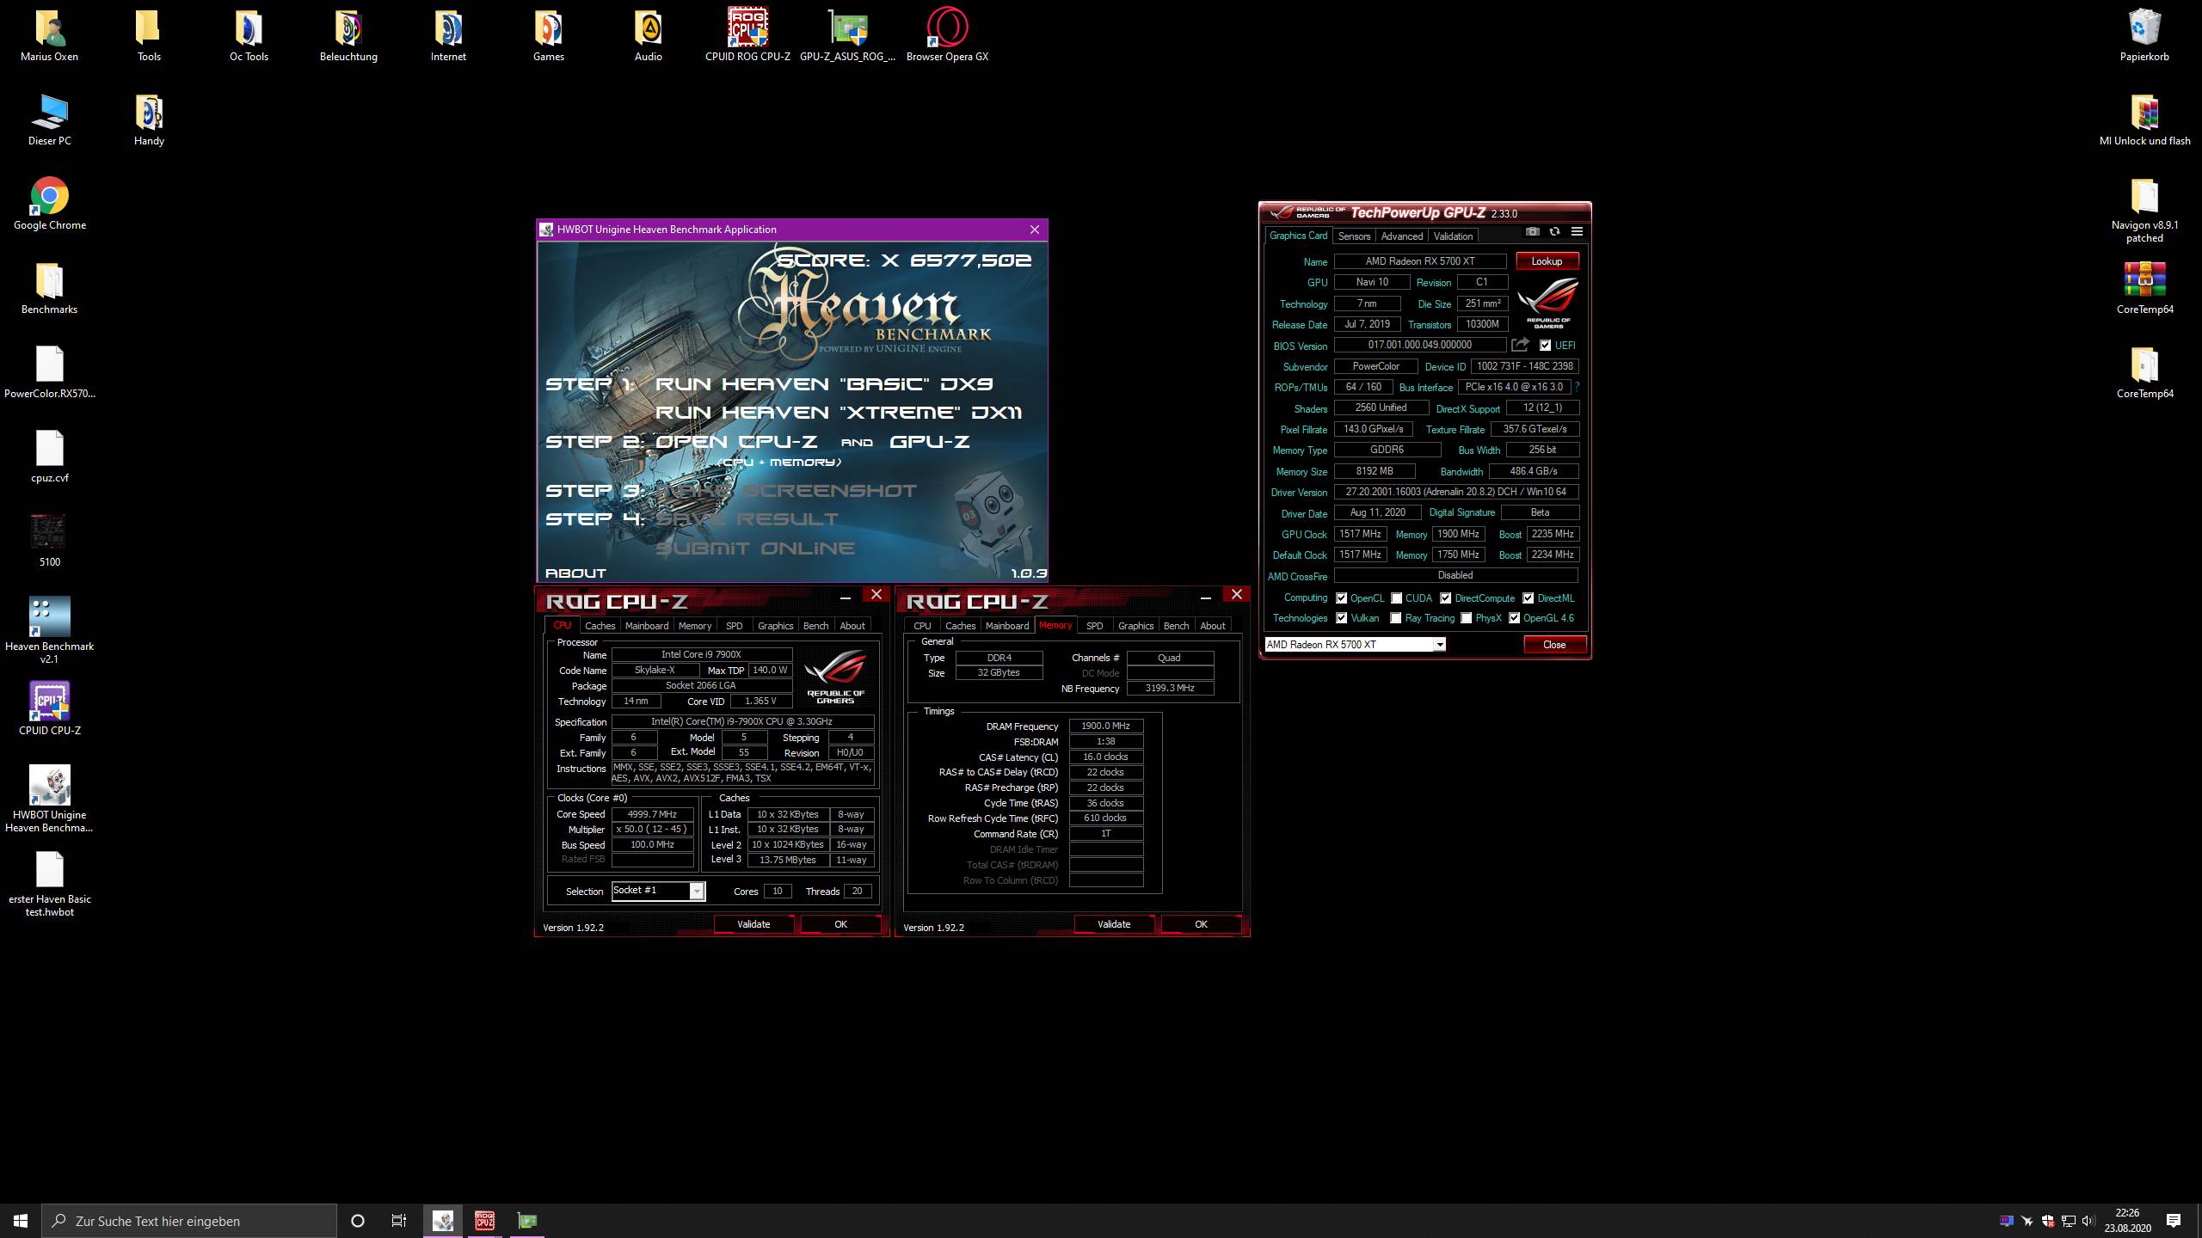Launch Google Chrome from desktop
Image resolution: width=2202 pixels, height=1238 pixels.
pos(49,197)
